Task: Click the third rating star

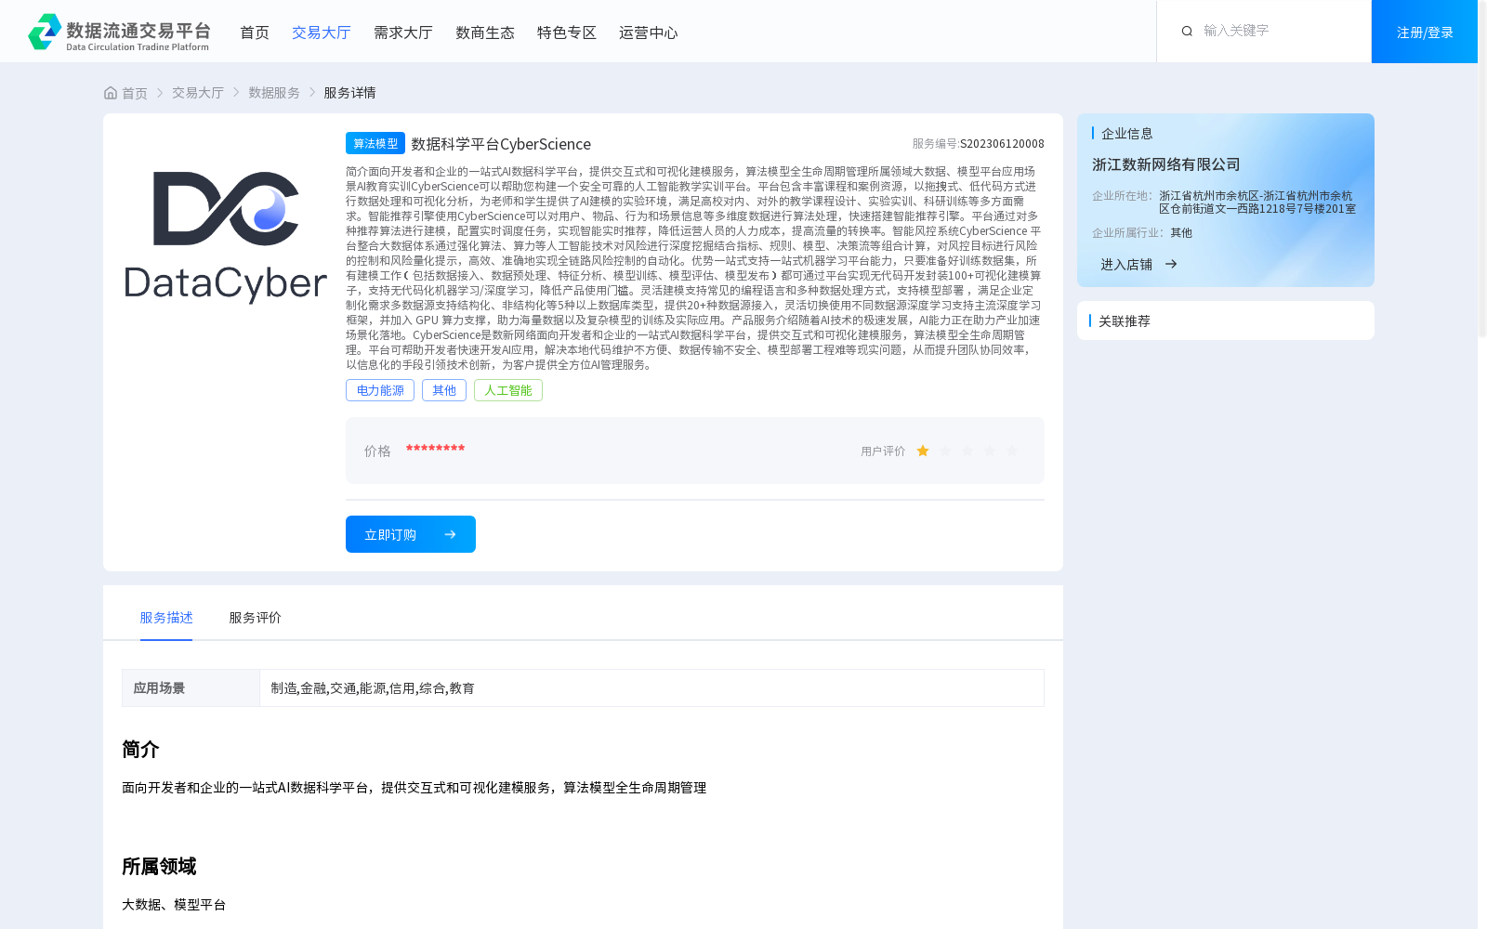Action: (967, 451)
